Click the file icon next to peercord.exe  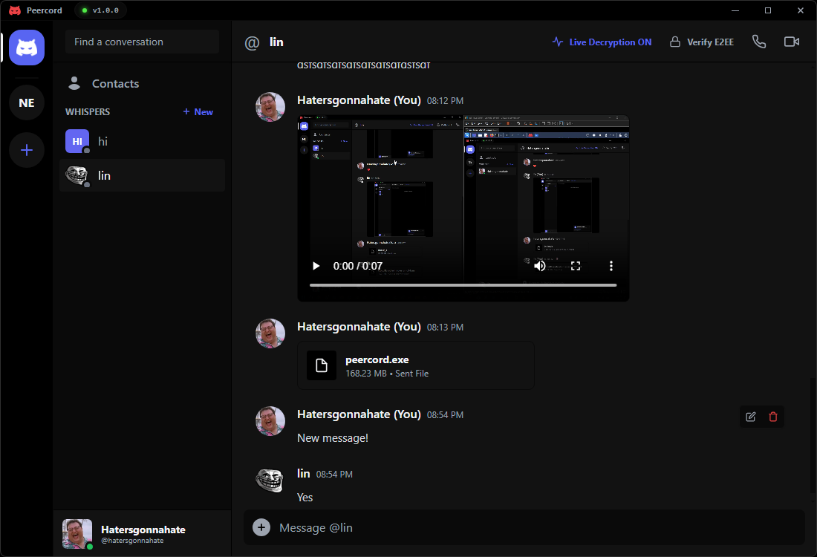pos(322,366)
